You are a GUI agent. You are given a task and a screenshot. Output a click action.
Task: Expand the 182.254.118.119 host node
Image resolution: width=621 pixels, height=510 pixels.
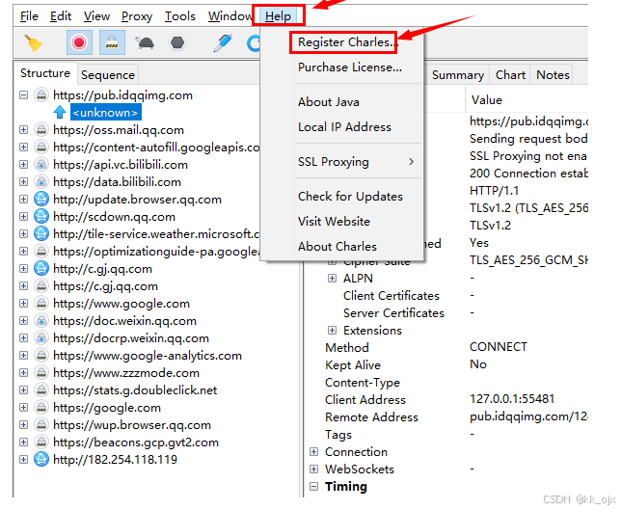click(24, 459)
